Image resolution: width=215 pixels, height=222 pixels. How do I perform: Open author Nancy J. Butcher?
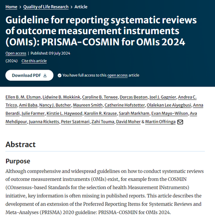[x=55, y=105]
